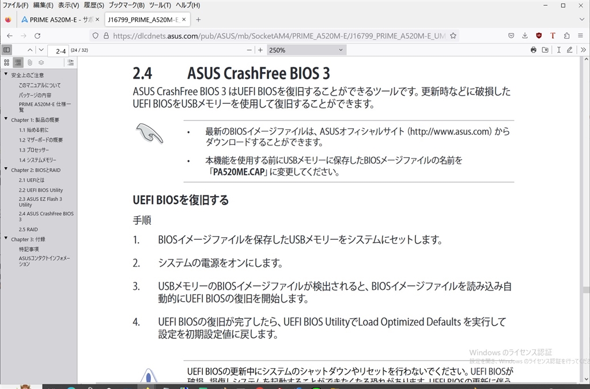Go to next PDF page arrow
Image resolution: width=590 pixels, height=389 pixels.
coord(41,50)
